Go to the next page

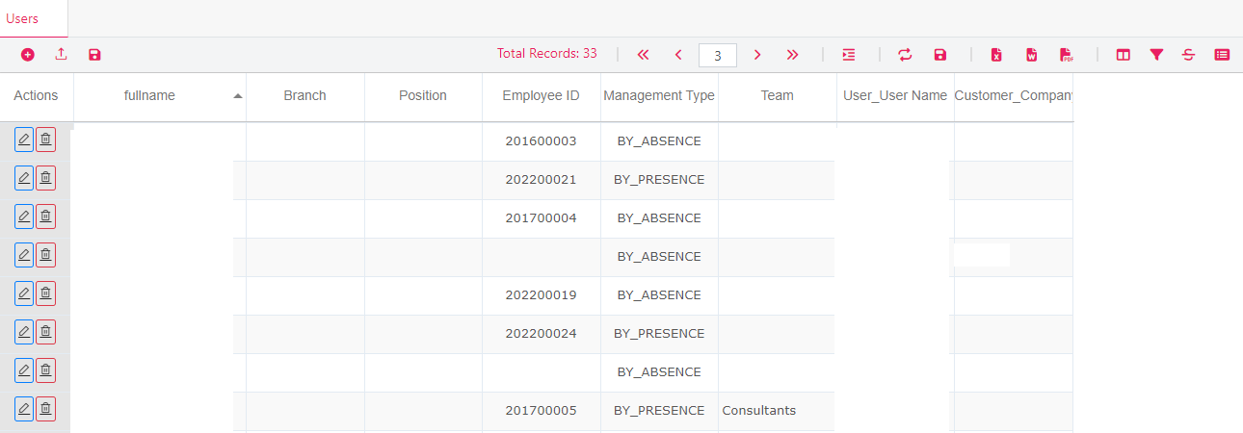(757, 55)
